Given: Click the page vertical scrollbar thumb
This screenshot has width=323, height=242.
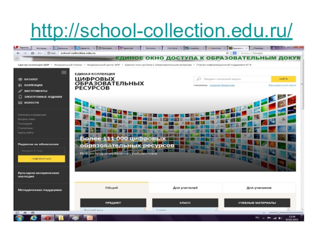Looking at the screenshot, I should pyautogui.click(x=302, y=84).
